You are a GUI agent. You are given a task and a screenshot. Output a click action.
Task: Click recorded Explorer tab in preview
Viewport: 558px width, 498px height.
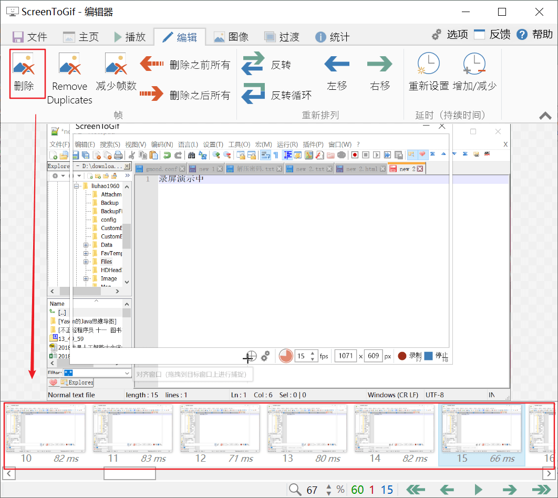(x=77, y=382)
